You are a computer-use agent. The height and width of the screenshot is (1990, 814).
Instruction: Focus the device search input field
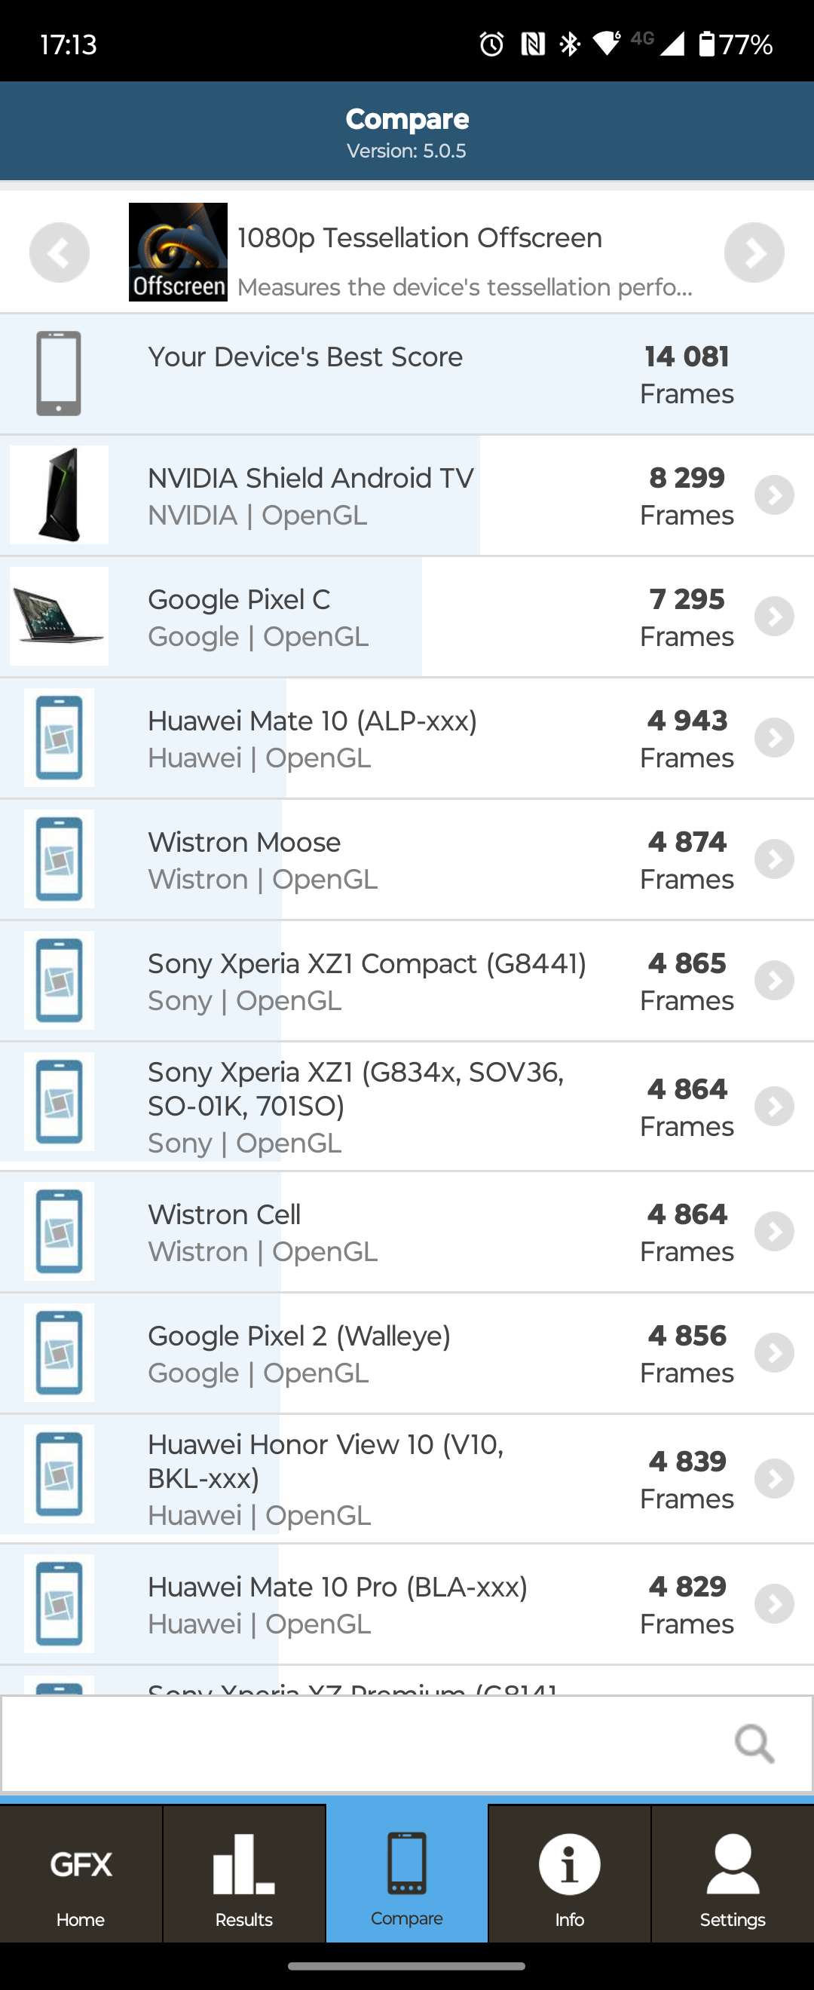click(363, 1744)
